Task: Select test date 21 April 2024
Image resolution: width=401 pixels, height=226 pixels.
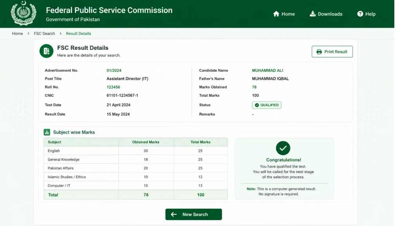Action: coord(118,105)
